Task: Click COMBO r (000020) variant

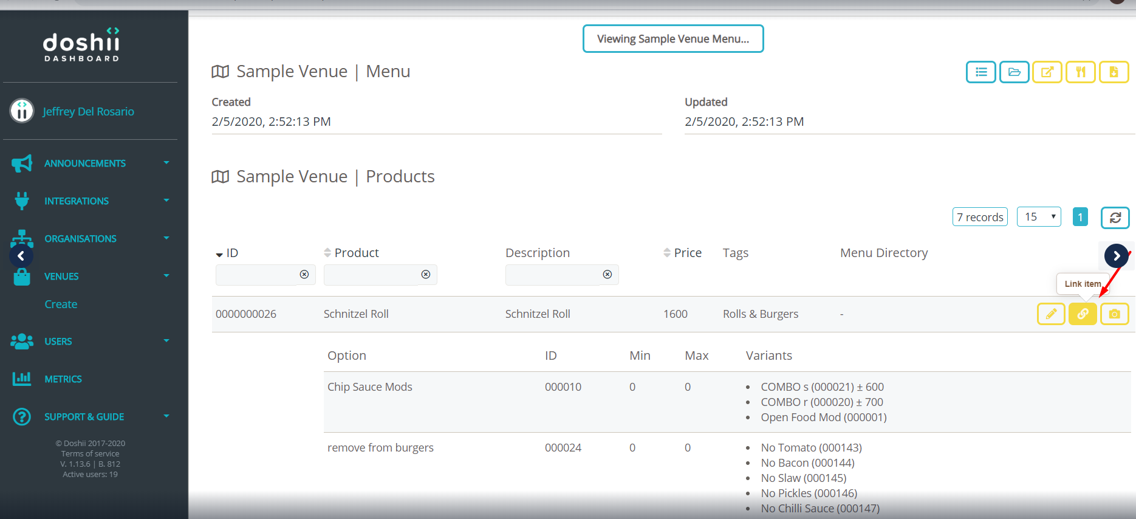Action: (x=822, y=402)
